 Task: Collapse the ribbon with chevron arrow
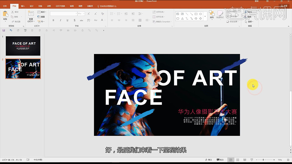click(288, 26)
